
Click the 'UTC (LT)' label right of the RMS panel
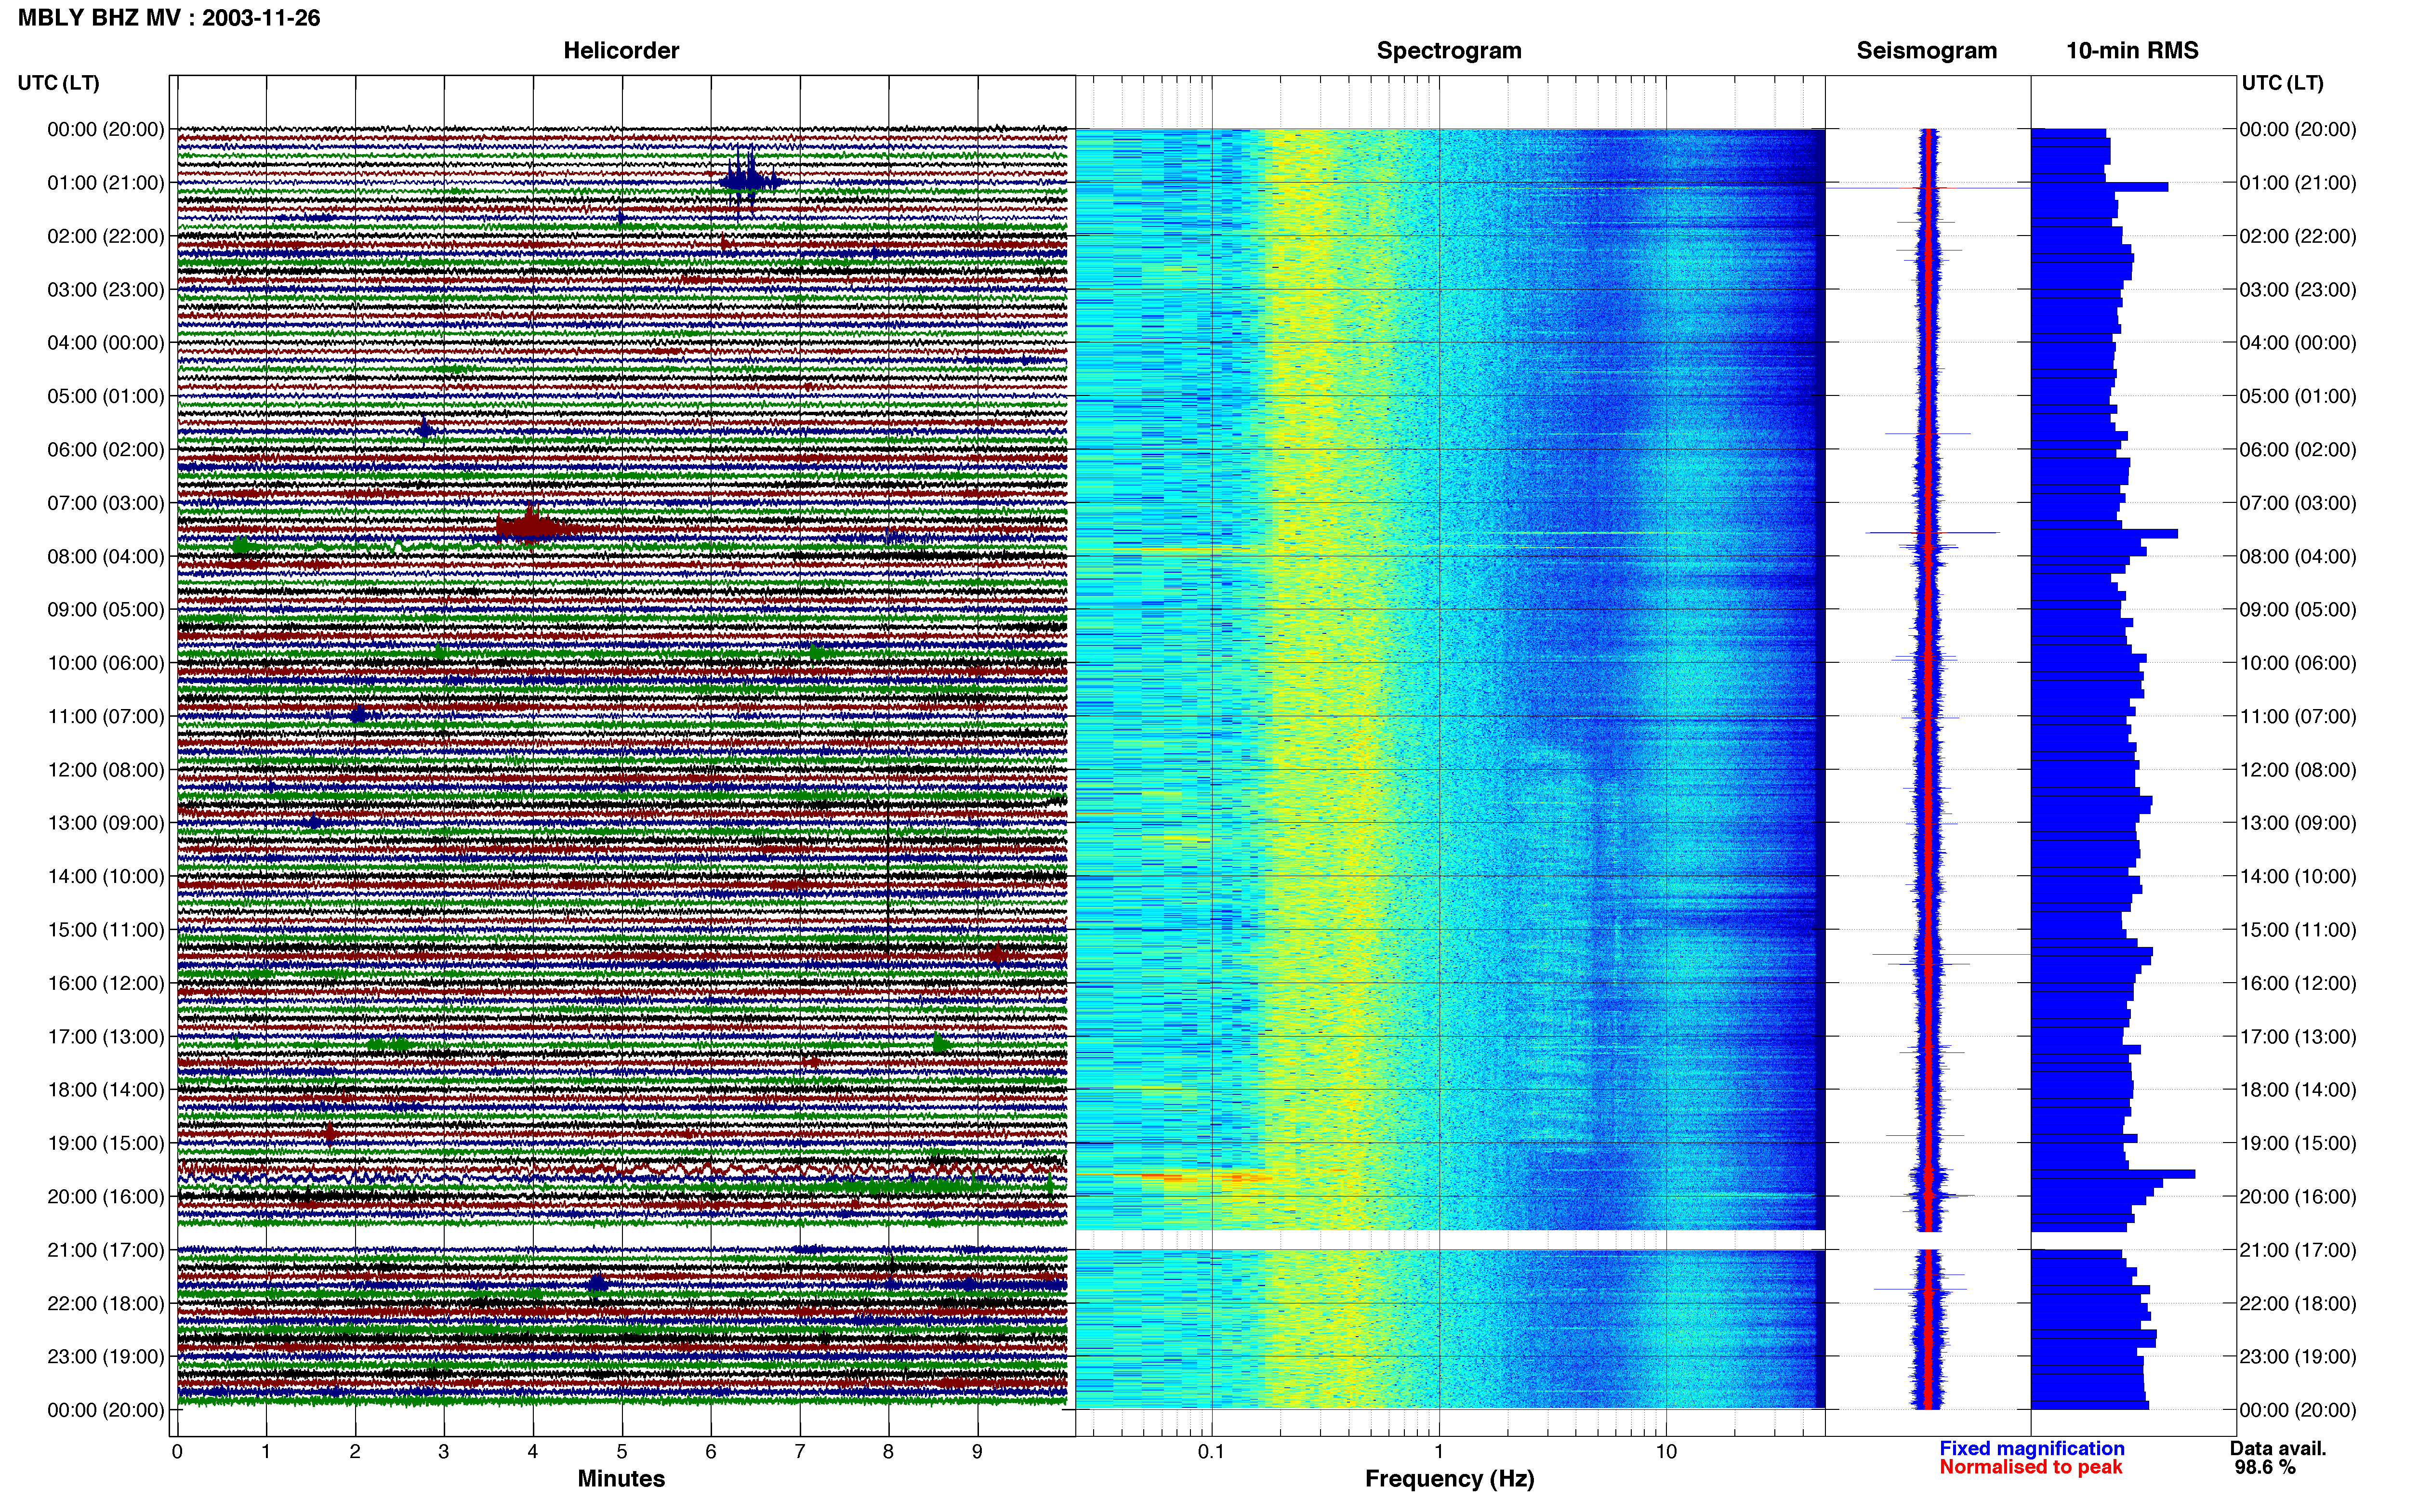[x=2282, y=83]
